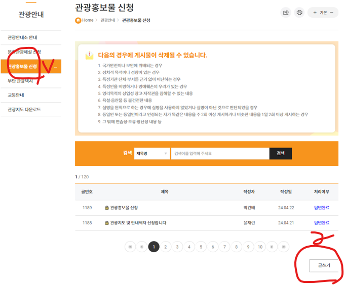Click the 글번호 column header
Image resolution: width=344 pixels, height=285 pixels.
[x=87, y=192]
